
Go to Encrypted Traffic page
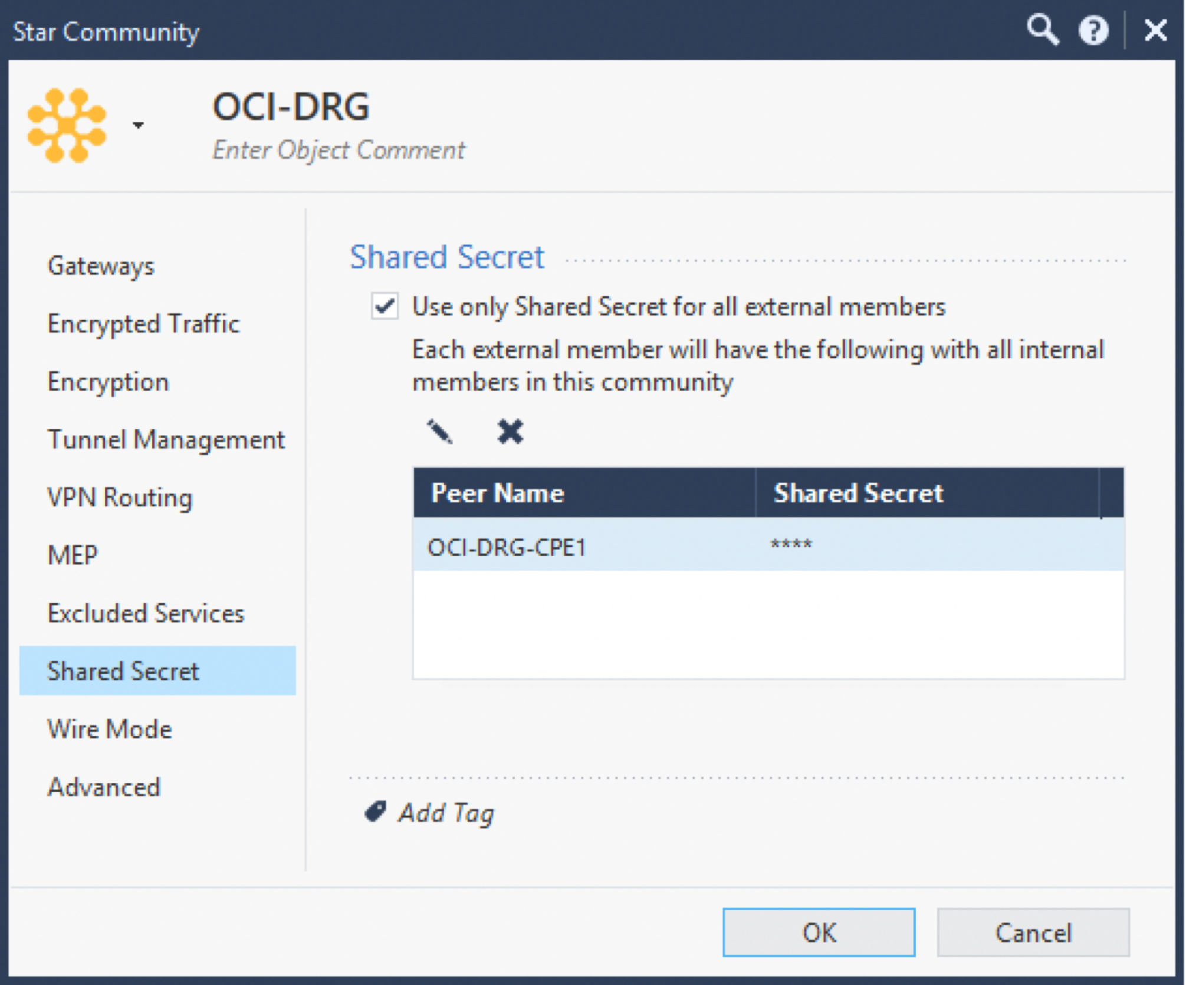click(x=143, y=323)
